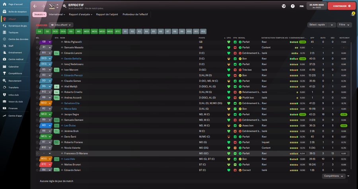358x189 pixels.
Task: Open MD position dropdown for Leo Štulac
Action: (x=46, y=126)
